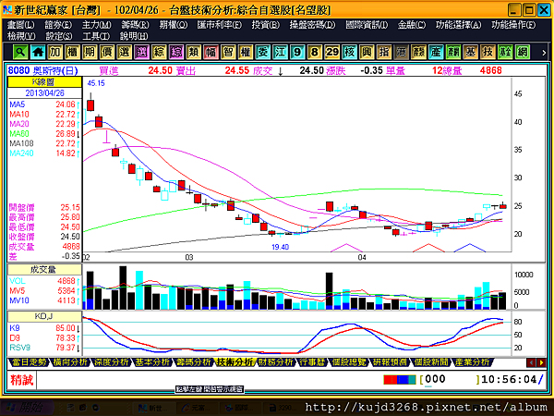The image size is (554, 416).
Task: Select the 興 toolbar icon
Action: tap(367, 53)
